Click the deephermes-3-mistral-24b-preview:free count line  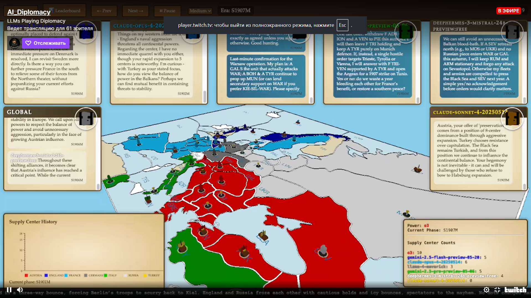[x=455, y=276]
